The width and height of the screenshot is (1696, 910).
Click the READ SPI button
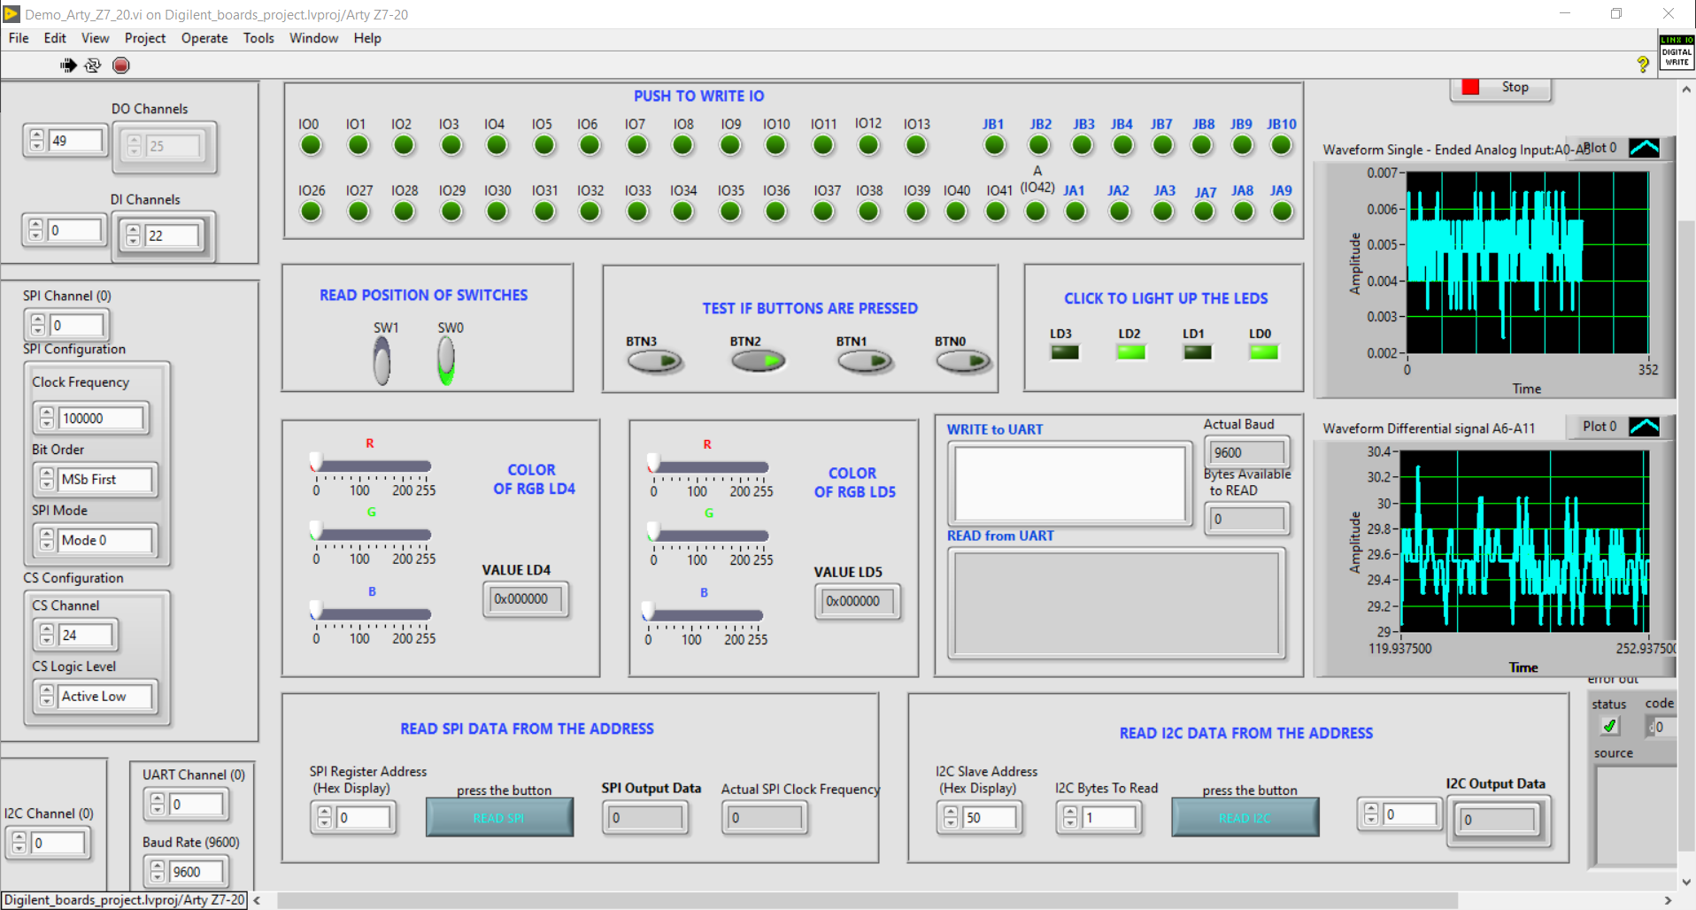coord(499,818)
